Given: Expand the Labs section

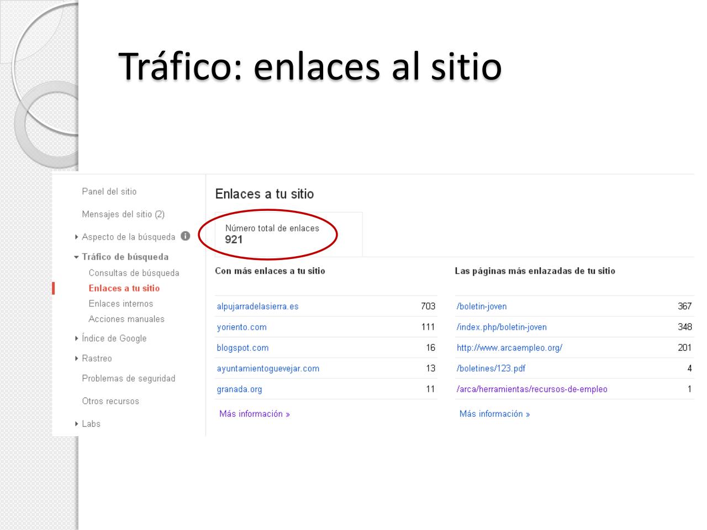Looking at the screenshot, I should (x=77, y=424).
